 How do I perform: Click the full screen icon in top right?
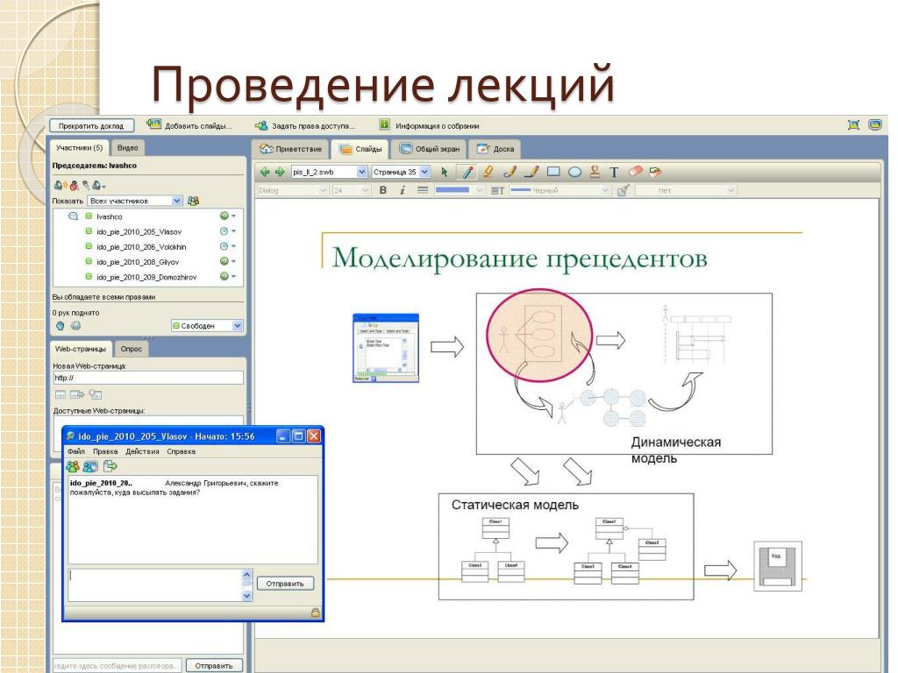[853, 124]
